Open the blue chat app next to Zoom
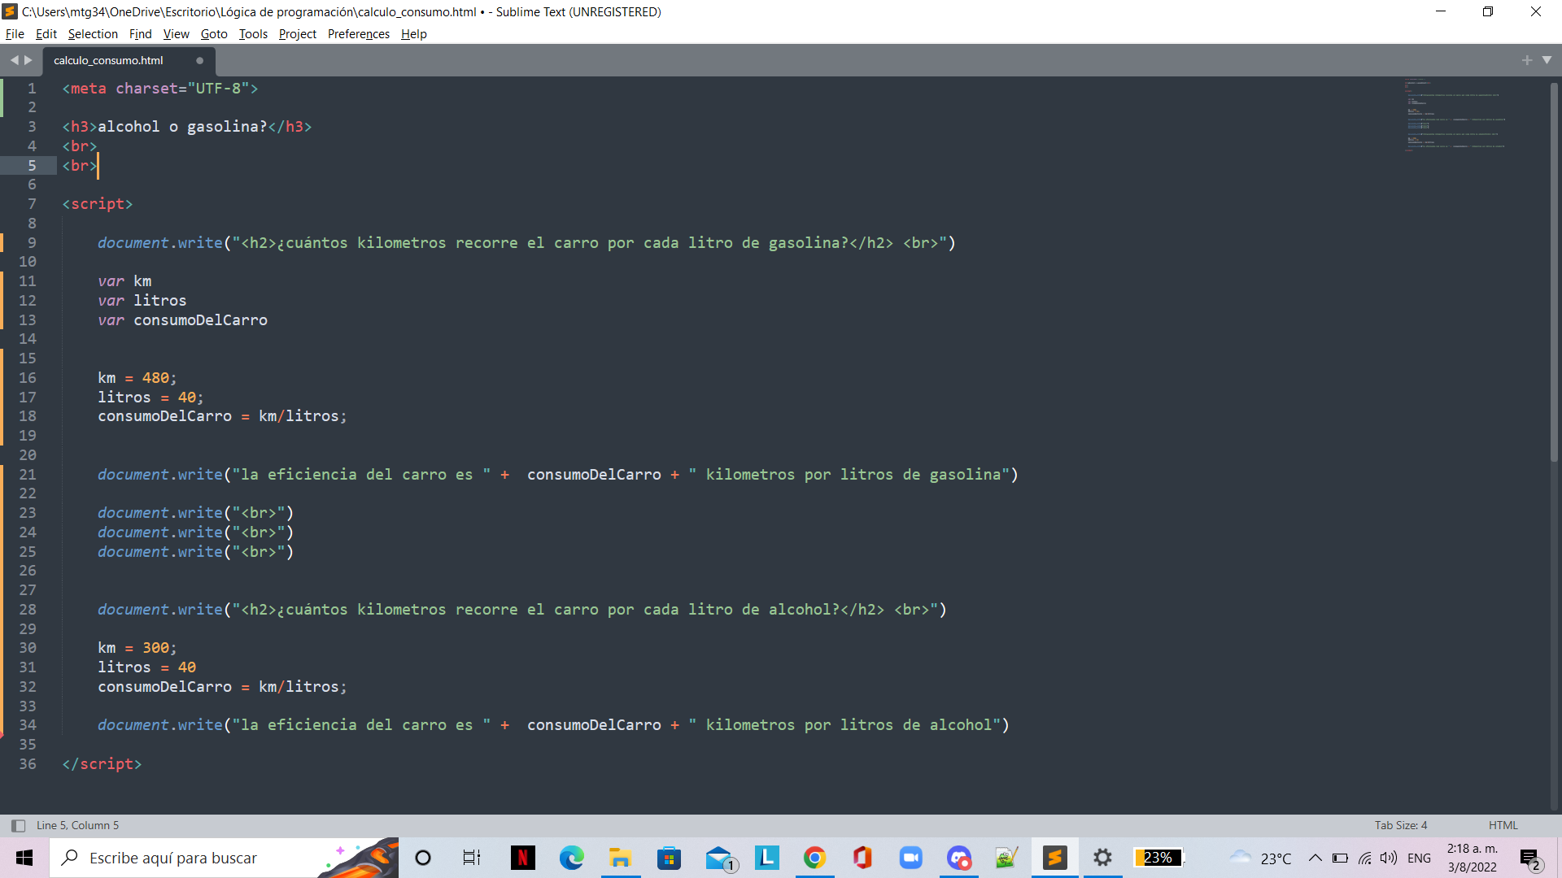The height and width of the screenshot is (878, 1562). click(959, 858)
